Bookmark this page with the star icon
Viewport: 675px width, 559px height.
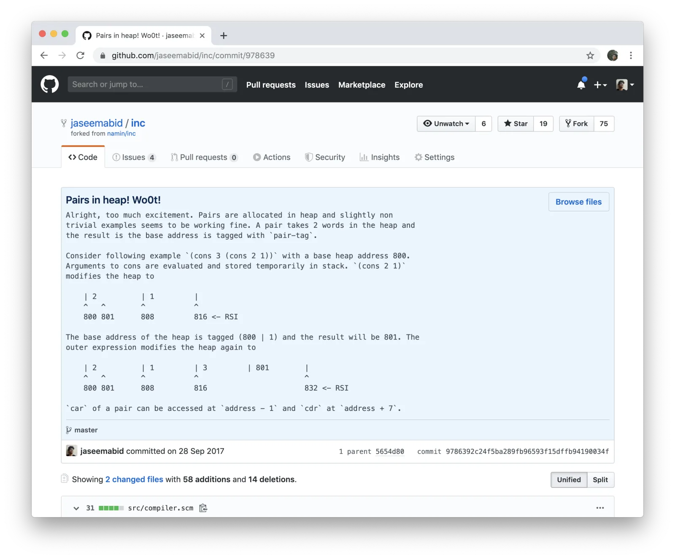point(590,56)
